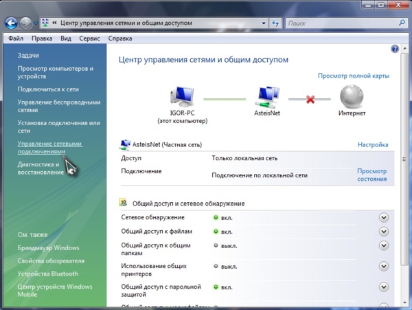The width and height of the screenshot is (412, 310).
Task: Open the Сервис menu
Action: pyautogui.click(x=89, y=38)
